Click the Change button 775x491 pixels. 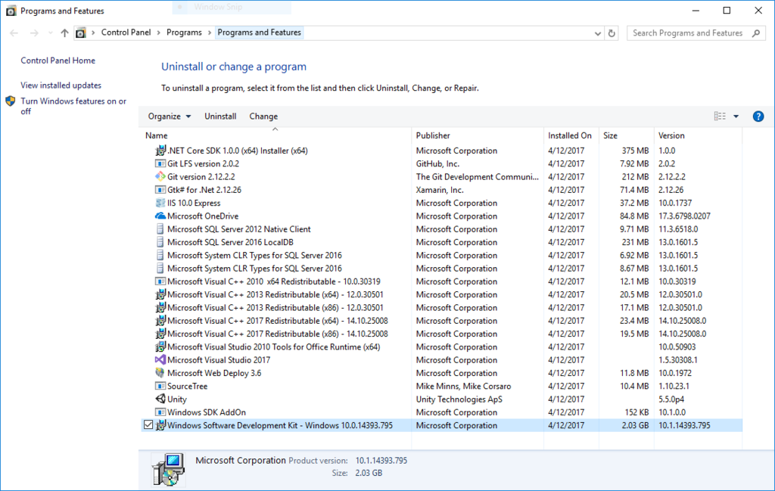coord(263,117)
